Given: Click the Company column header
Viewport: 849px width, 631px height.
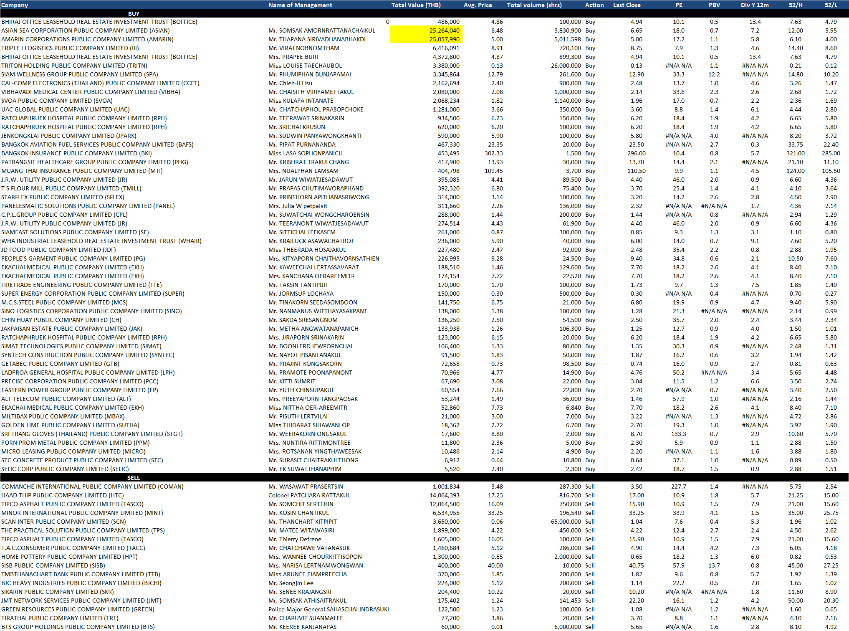Looking at the screenshot, I should click(15, 5).
